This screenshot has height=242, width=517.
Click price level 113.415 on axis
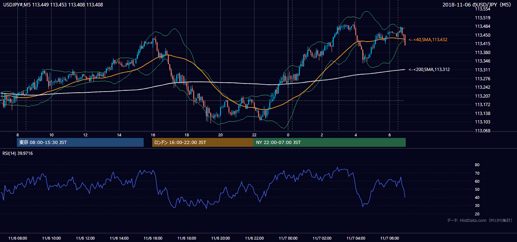click(483, 44)
